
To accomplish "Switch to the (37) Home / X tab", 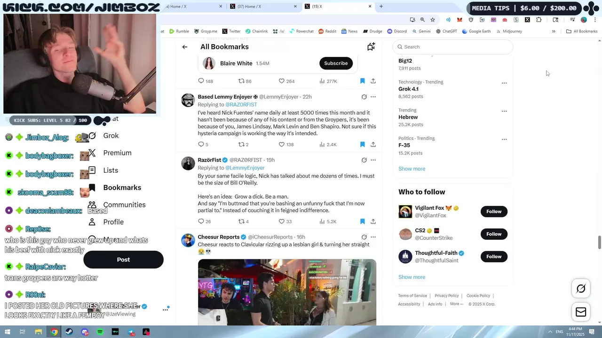I will [x=260, y=7].
